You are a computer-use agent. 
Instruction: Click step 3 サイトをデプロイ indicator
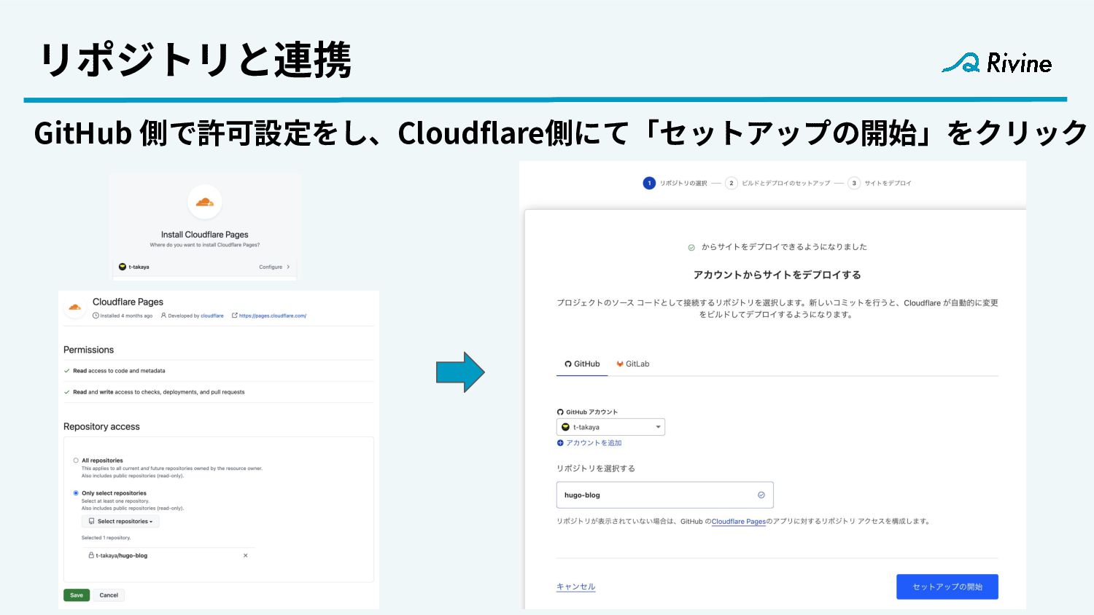coord(880,183)
